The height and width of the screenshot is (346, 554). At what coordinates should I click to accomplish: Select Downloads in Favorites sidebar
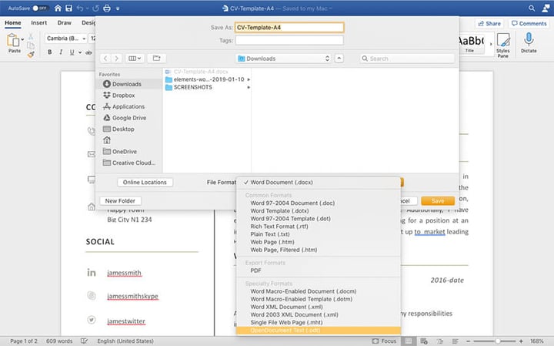(129, 84)
